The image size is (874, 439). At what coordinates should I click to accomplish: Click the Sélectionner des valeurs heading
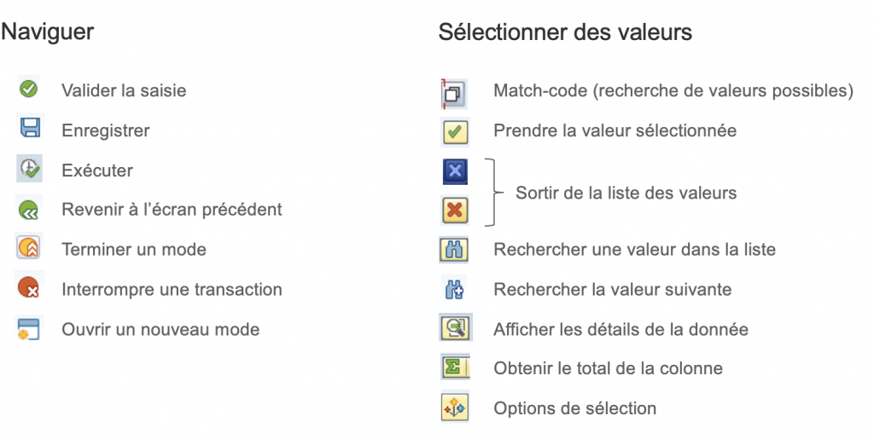pyautogui.click(x=565, y=32)
